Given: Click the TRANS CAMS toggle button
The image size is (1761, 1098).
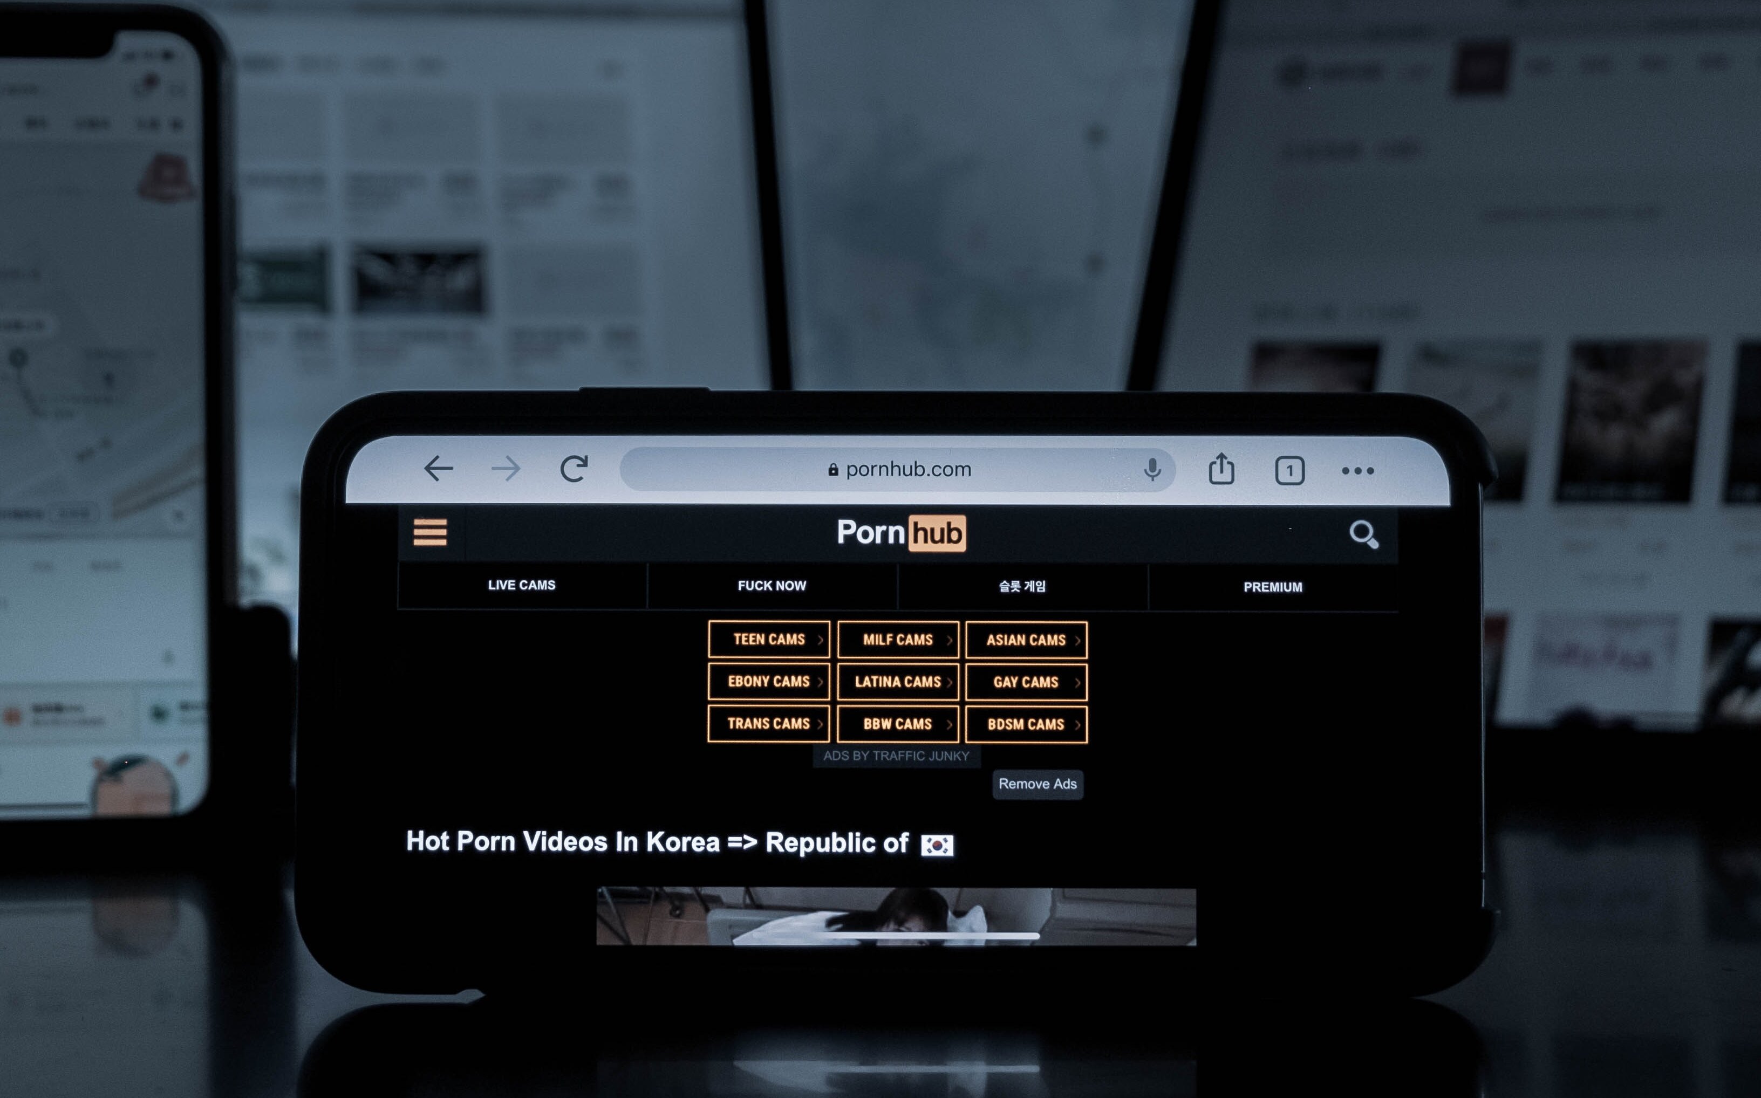Looking at the screenshot, I should point(768,725).
